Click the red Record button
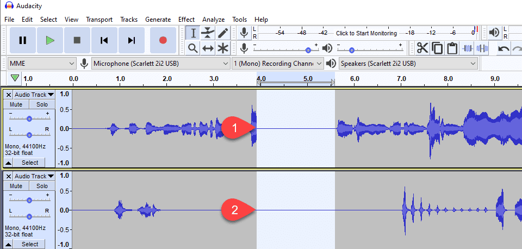Viewport: 522px width, 249px height. (163, 40)
